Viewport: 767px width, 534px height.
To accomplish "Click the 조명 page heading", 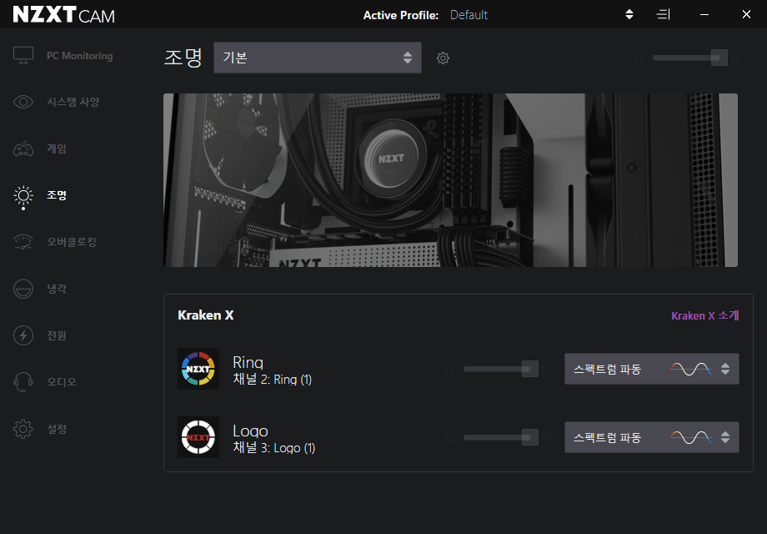I will pos(183,58).
